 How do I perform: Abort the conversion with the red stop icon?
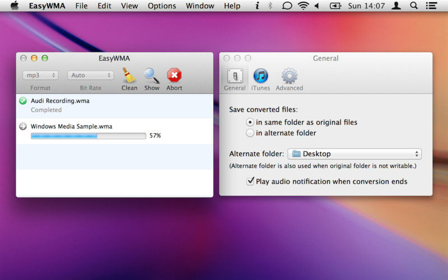[x=174, y=75]
